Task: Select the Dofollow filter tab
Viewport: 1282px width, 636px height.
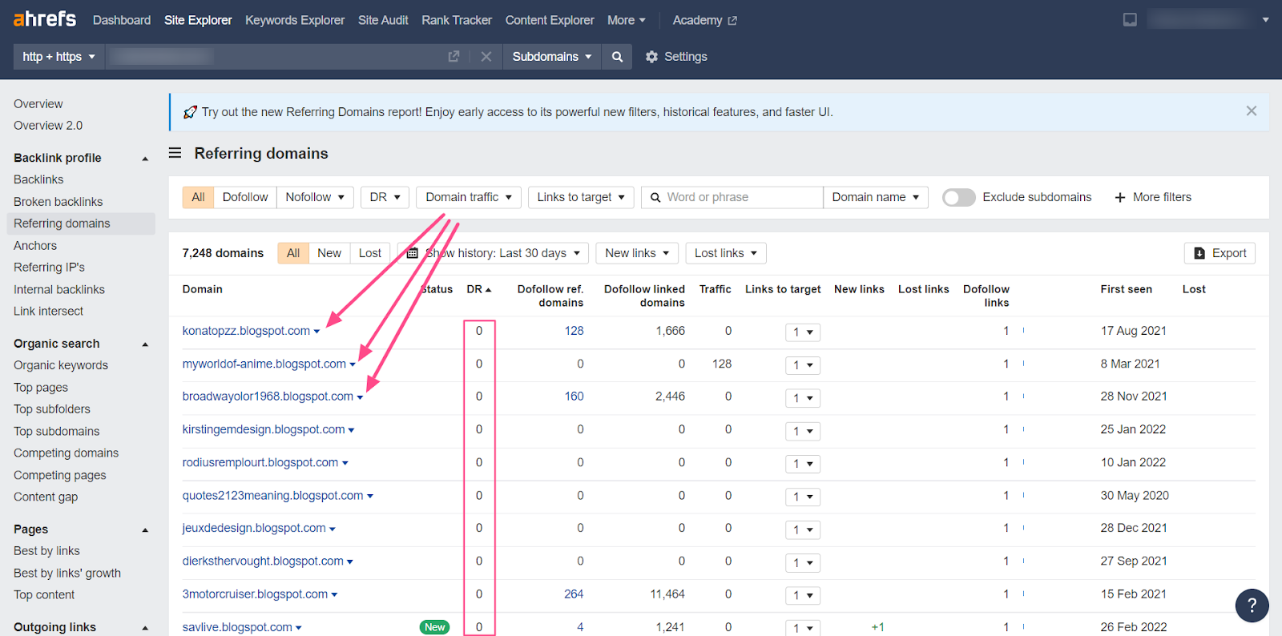Action: click(245, 197)
